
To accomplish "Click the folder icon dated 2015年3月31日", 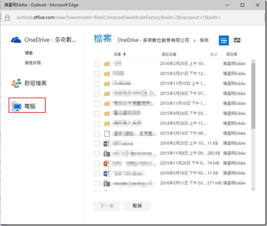I will coord(107,74).
